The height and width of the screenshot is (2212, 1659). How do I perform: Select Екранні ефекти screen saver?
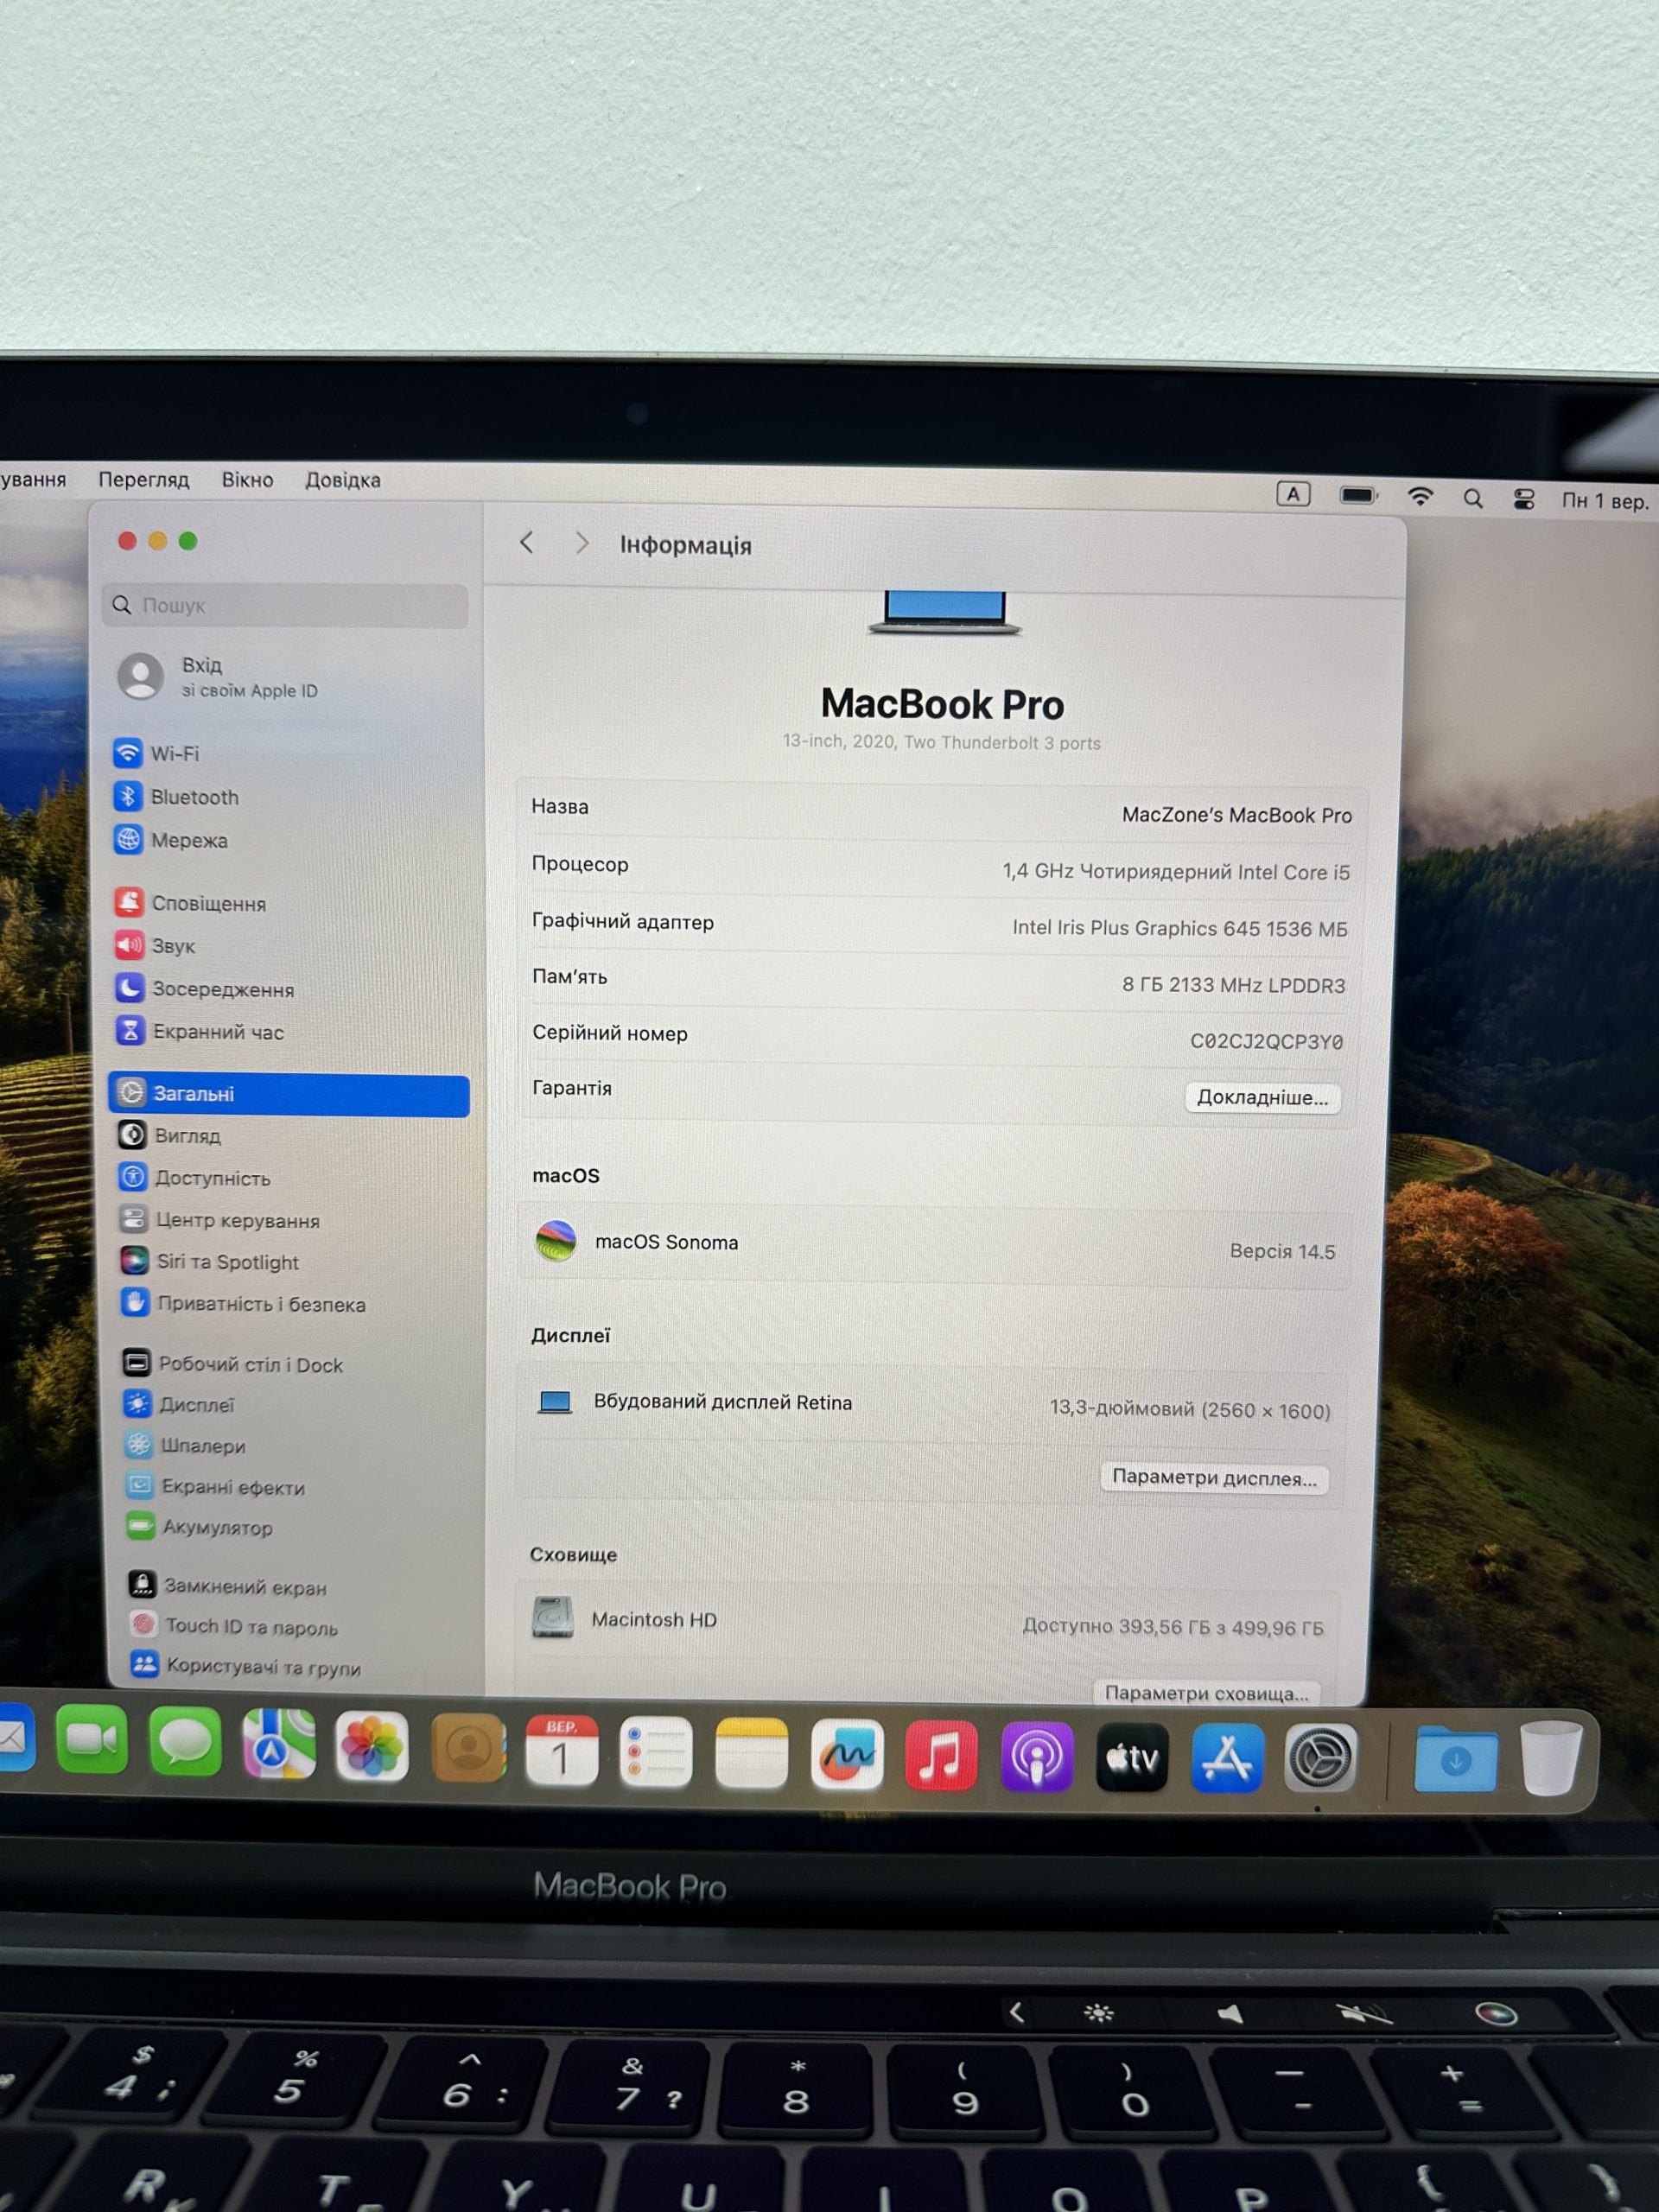click(215, 1487)
